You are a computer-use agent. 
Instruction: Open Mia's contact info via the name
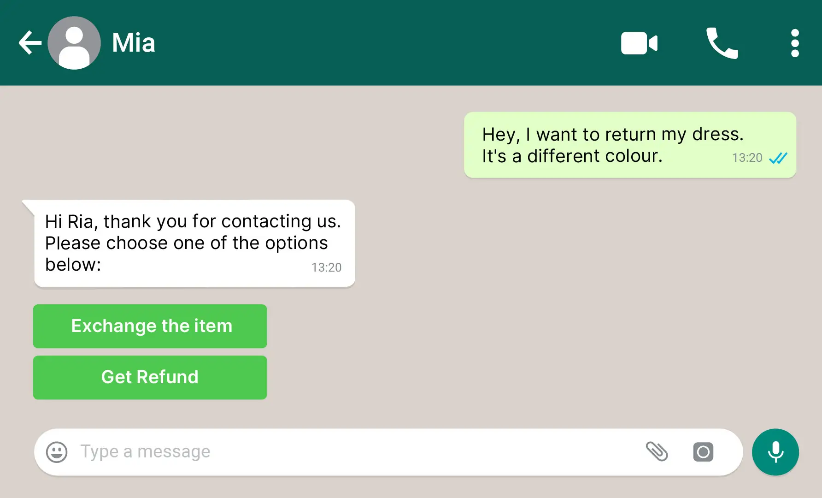click(133, 42)
